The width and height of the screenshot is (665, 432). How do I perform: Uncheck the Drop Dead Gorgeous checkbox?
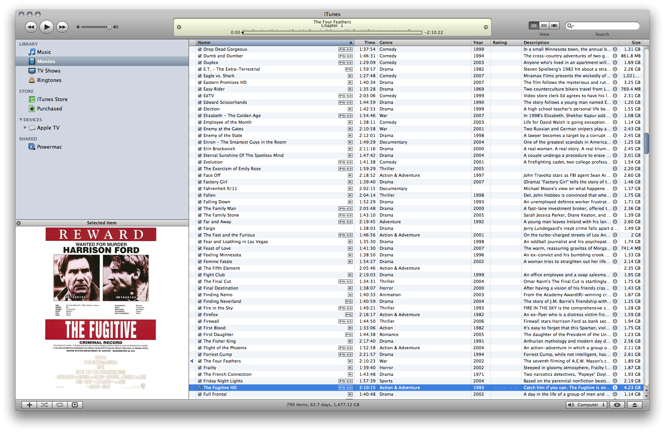(x=200, y=49)
